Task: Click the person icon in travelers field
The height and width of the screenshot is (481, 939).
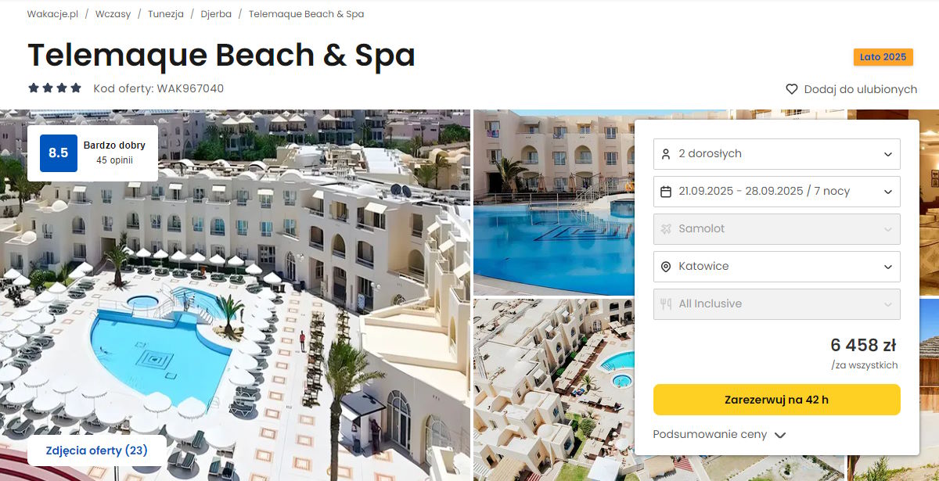Action: [x=666, y=154]
